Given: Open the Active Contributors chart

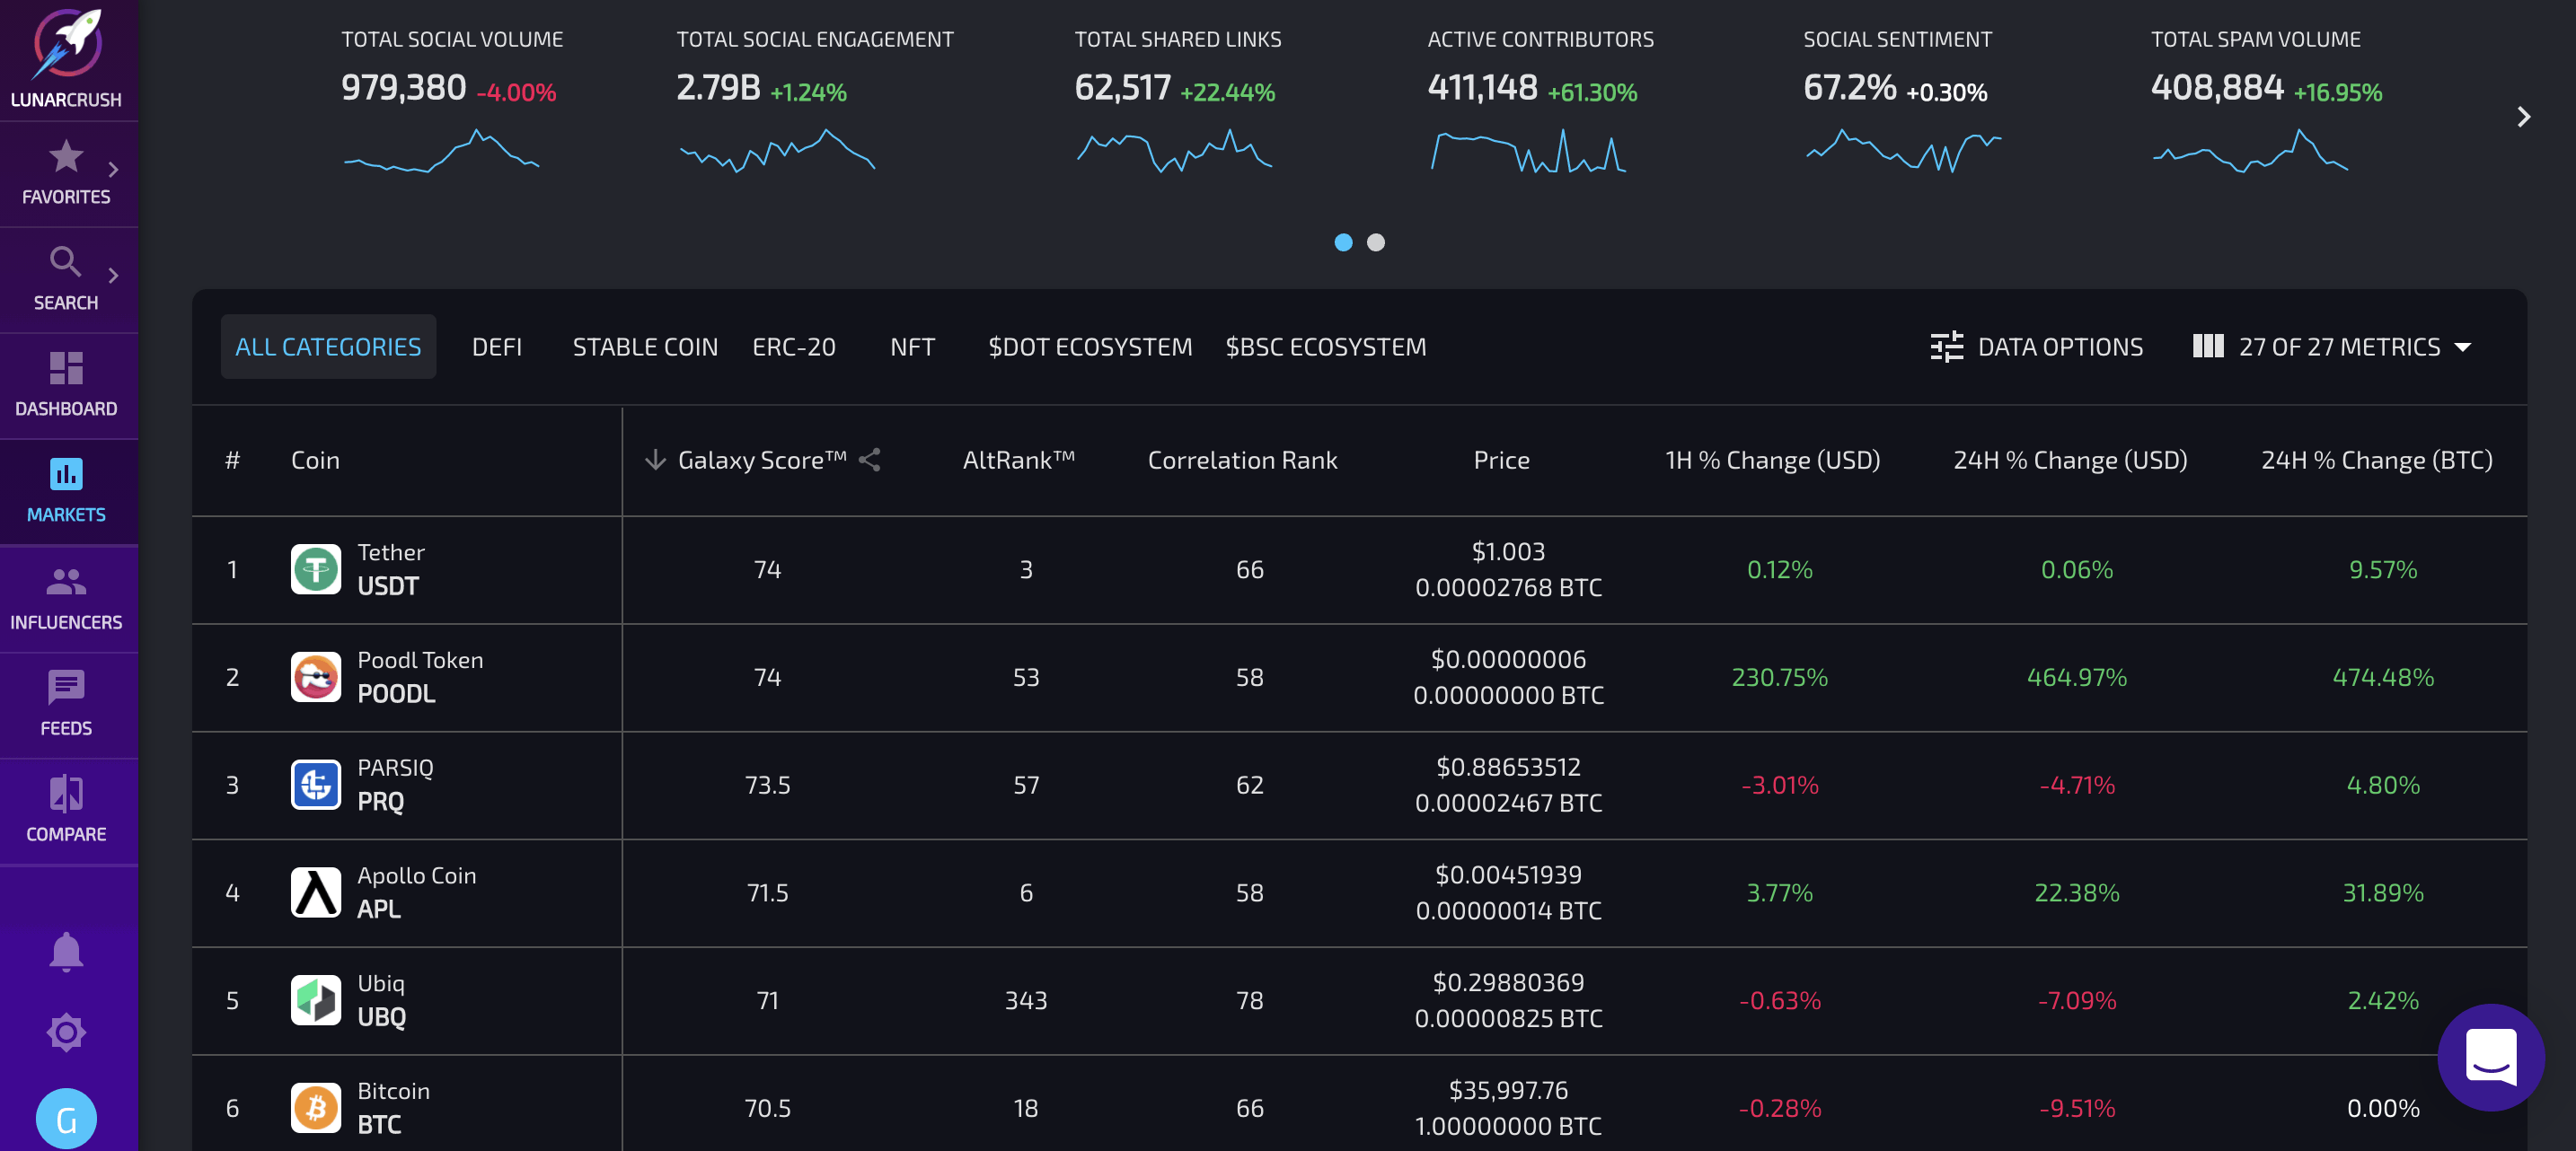Looking at the screenshot, I should click(1528, 151).
